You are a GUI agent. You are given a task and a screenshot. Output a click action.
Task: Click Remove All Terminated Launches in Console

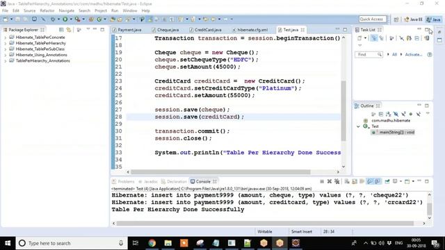[337, 181]
